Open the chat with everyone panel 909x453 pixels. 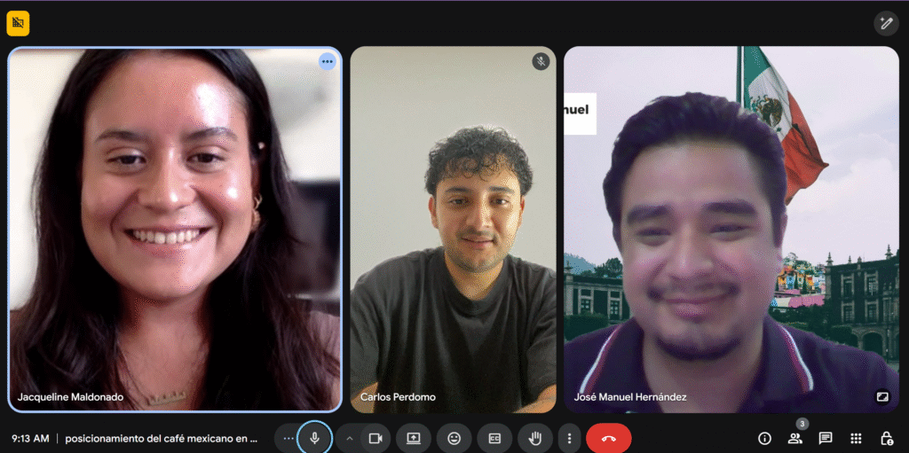(826, 438)
